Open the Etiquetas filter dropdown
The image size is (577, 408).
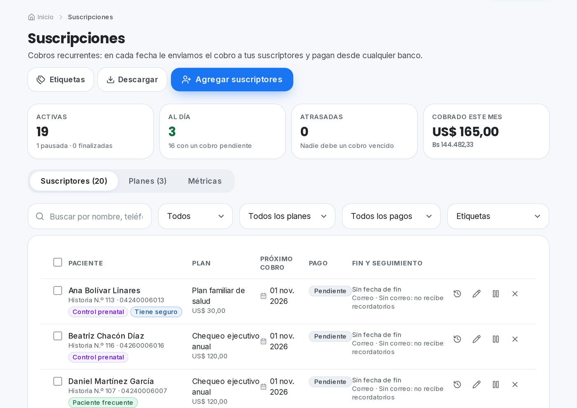(498, 216)
